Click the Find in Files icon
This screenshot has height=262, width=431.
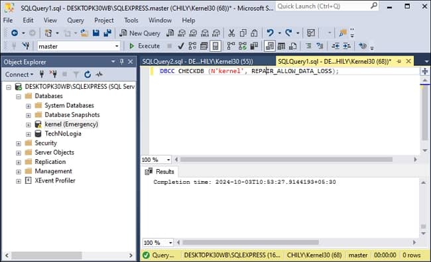(x=343, y=33)
